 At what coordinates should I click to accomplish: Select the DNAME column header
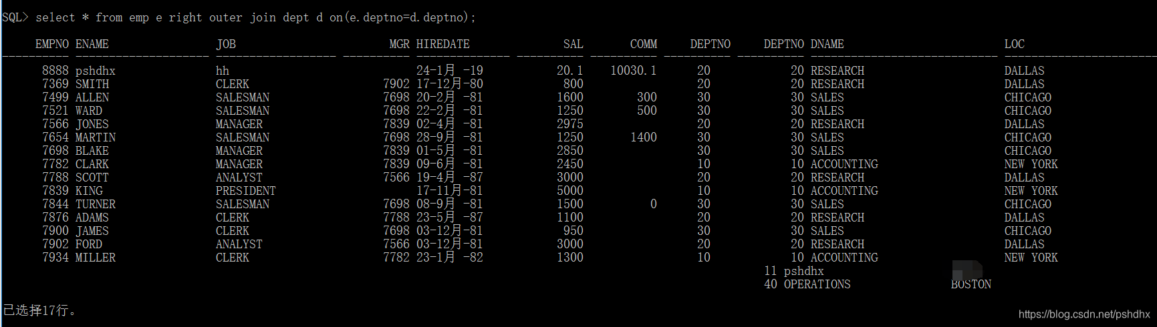click(827, 44)
